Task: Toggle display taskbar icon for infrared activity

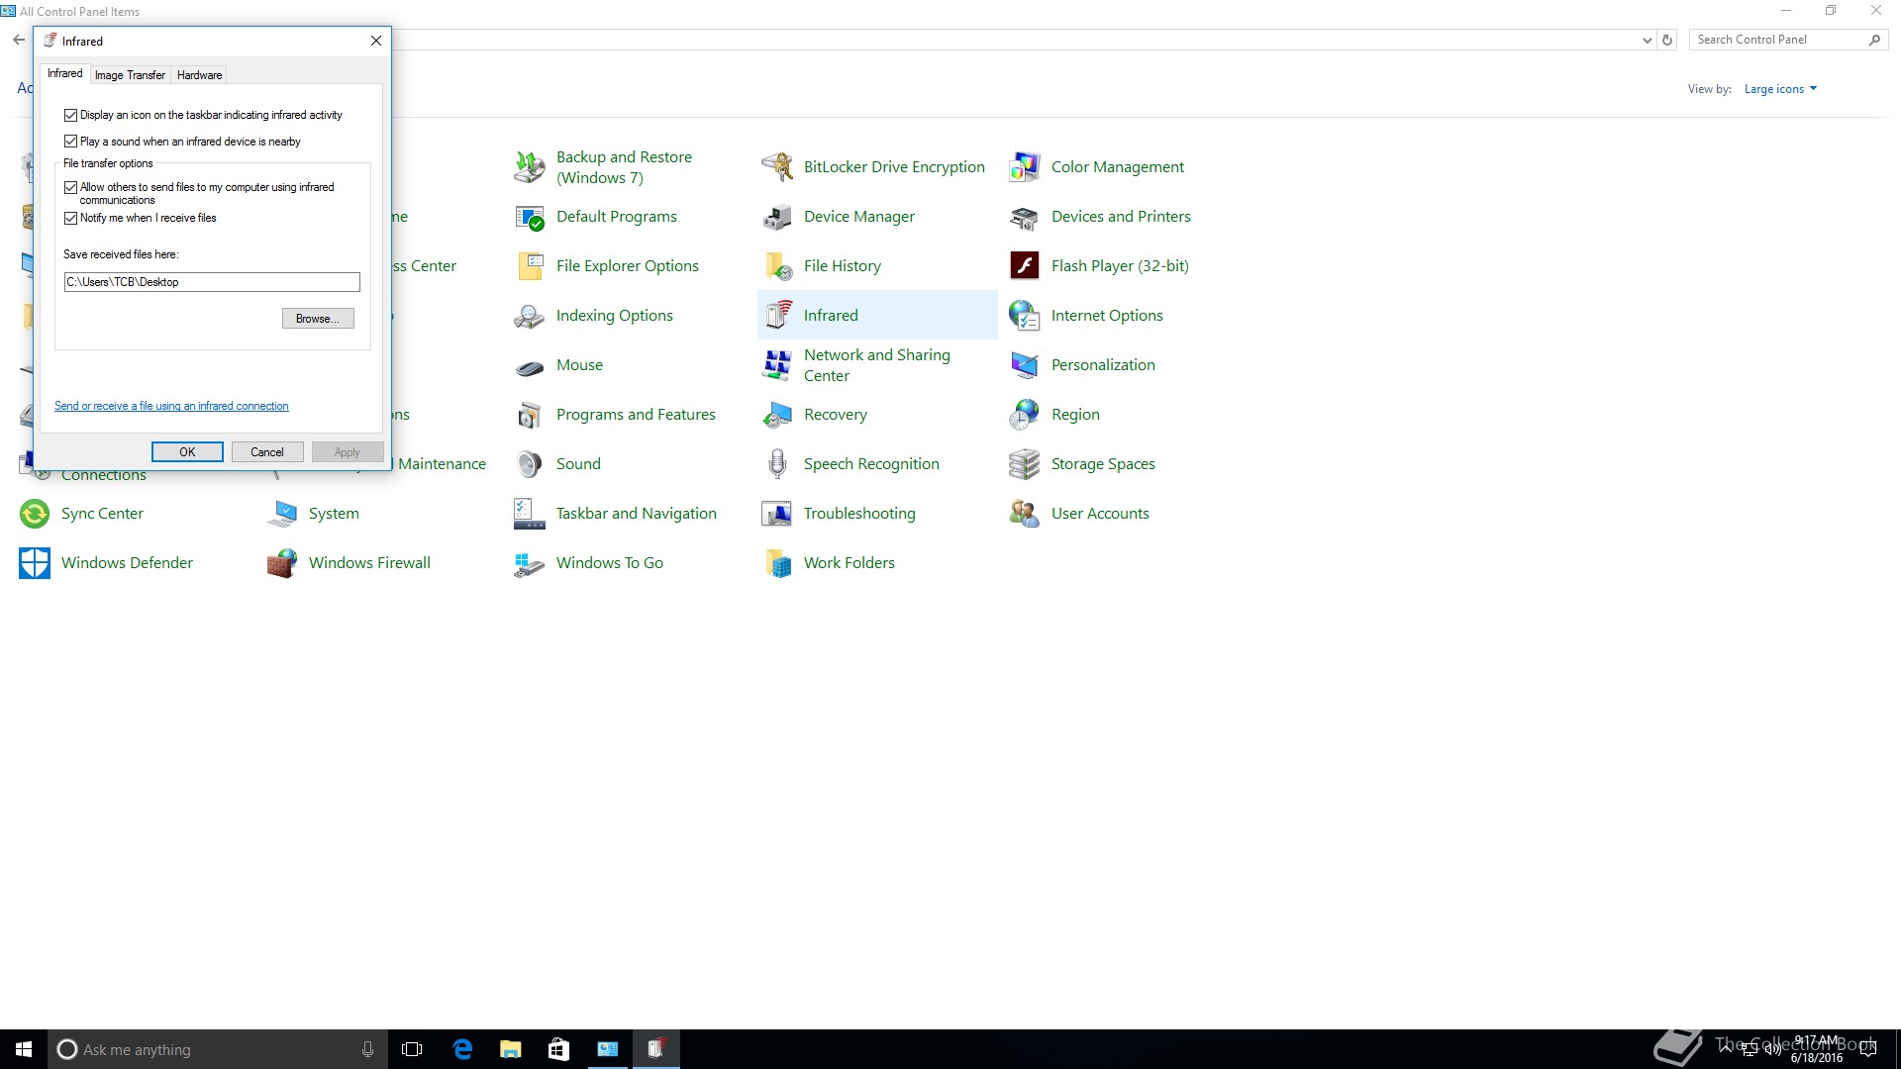Action: [x=70, y=115]
